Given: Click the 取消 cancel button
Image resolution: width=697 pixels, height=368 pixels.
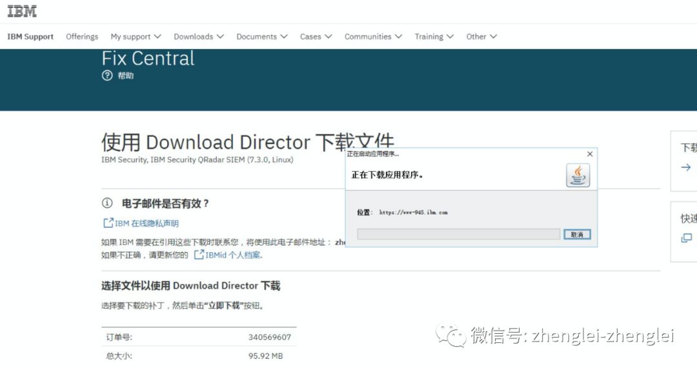Looking at the screenshot, I should pos(577,234).
